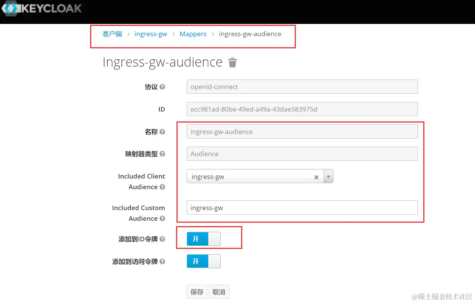Screen dimensions: 475x303
Task: Show help for Included Client Audience
Action: tap(162, 187)
